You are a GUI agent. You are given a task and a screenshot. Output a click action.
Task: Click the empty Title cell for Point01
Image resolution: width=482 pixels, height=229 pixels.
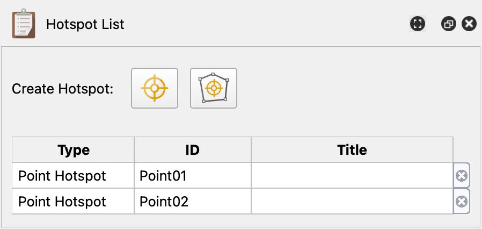[352, 176]
